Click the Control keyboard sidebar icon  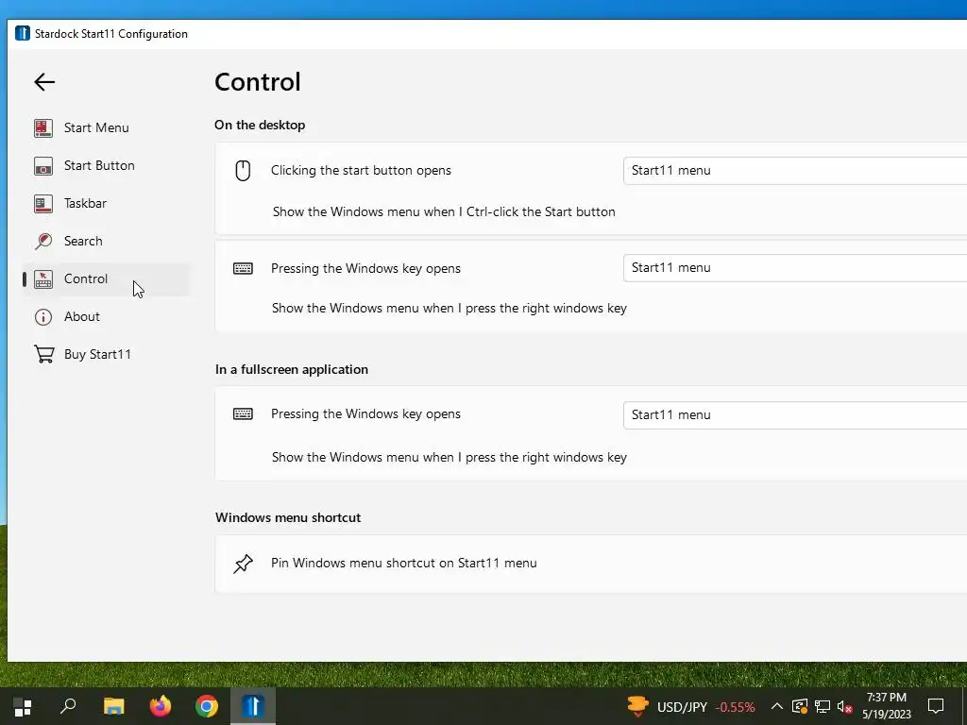(x=43, y=278)
